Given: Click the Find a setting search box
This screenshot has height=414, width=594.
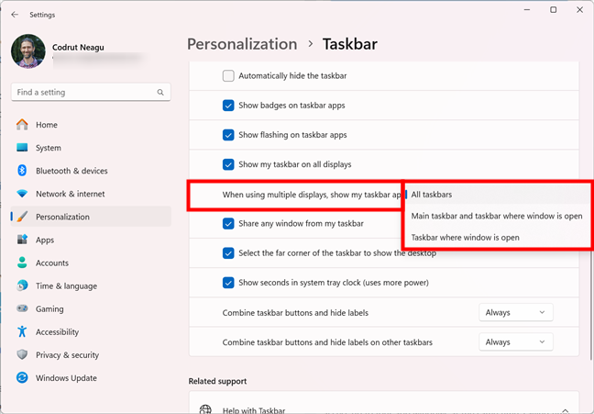Looking at the screenshot, I should point(91,92).
